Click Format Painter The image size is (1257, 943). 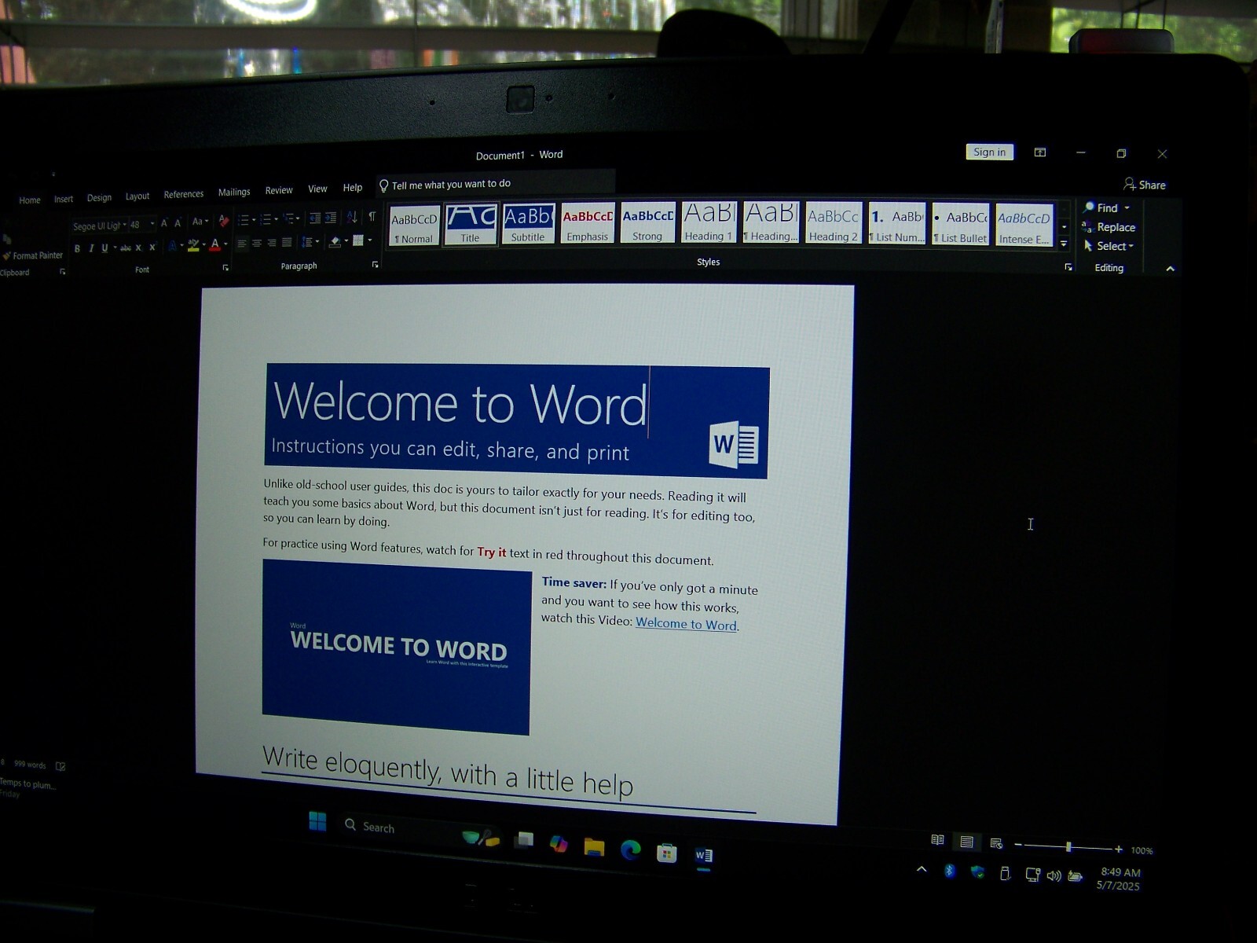[33, 255]
